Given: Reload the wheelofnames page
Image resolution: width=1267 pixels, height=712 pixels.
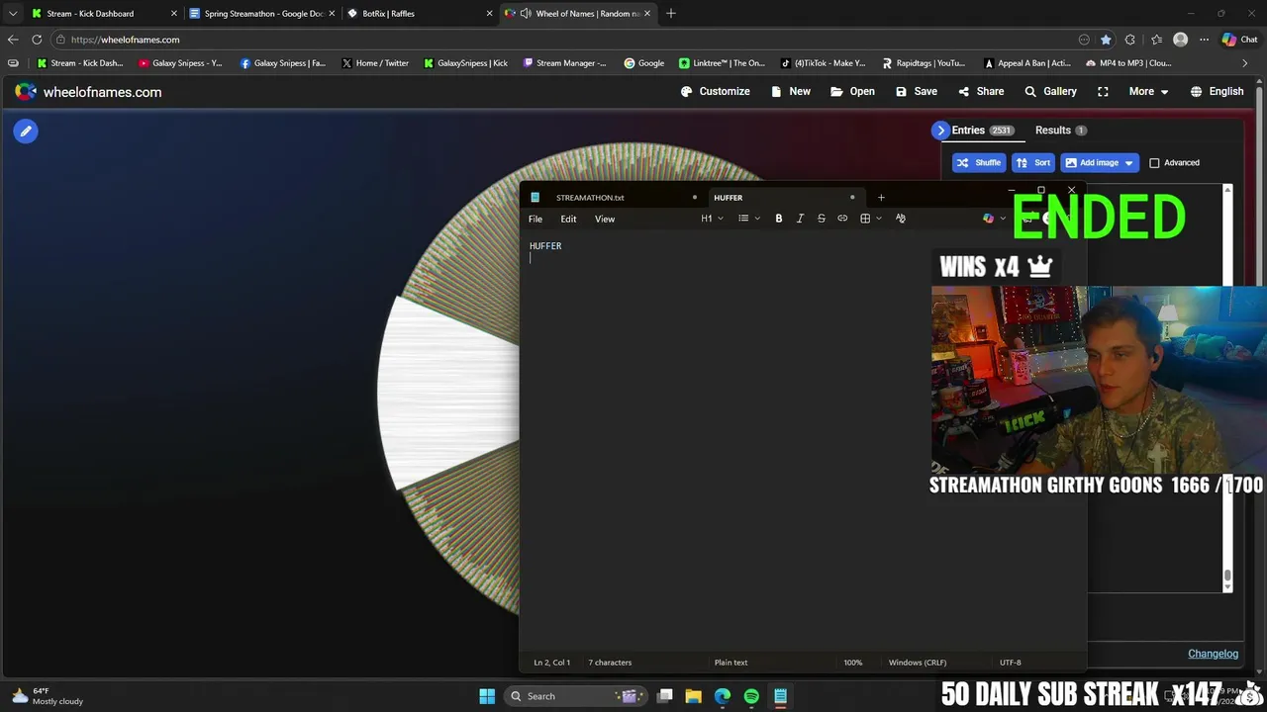Looking at the screenshot, I should [x=37, y=40].
